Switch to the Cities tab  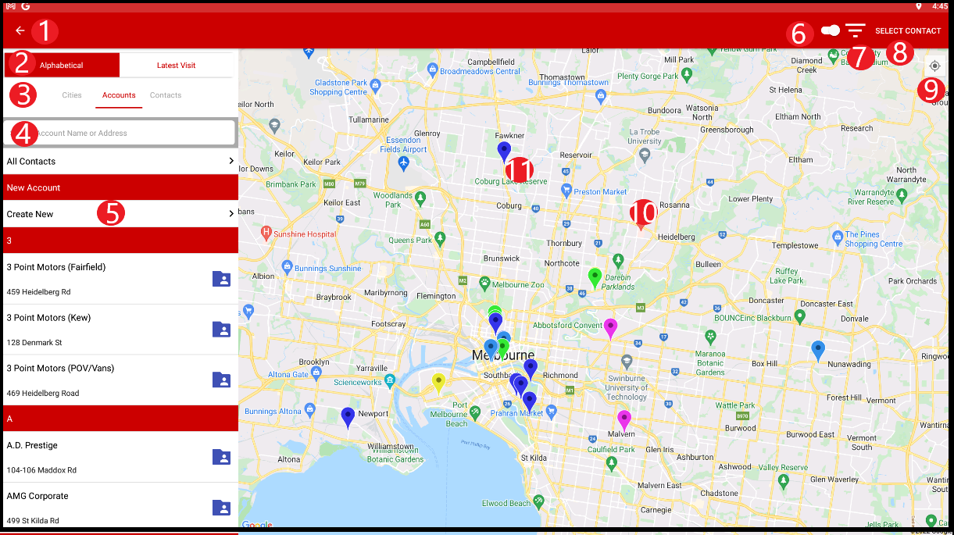click(72, 95)
